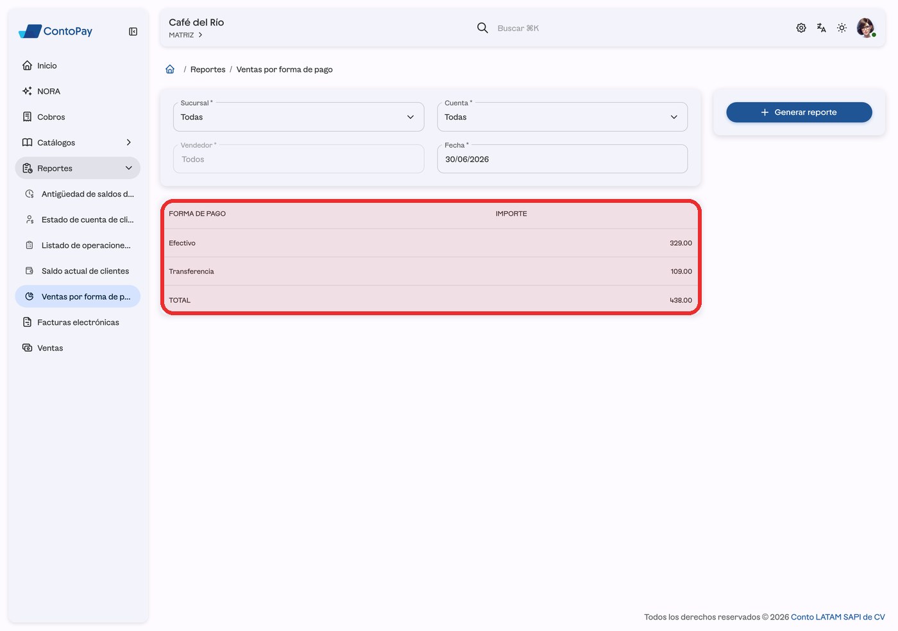Expand the Catálogos menu chevron

(128, 143)
